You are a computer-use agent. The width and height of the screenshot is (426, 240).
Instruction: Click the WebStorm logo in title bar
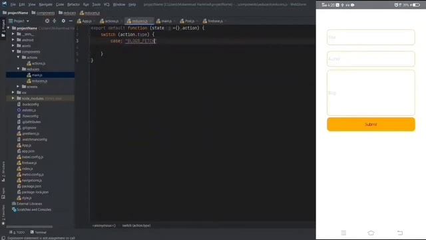[x=5, y=4]
